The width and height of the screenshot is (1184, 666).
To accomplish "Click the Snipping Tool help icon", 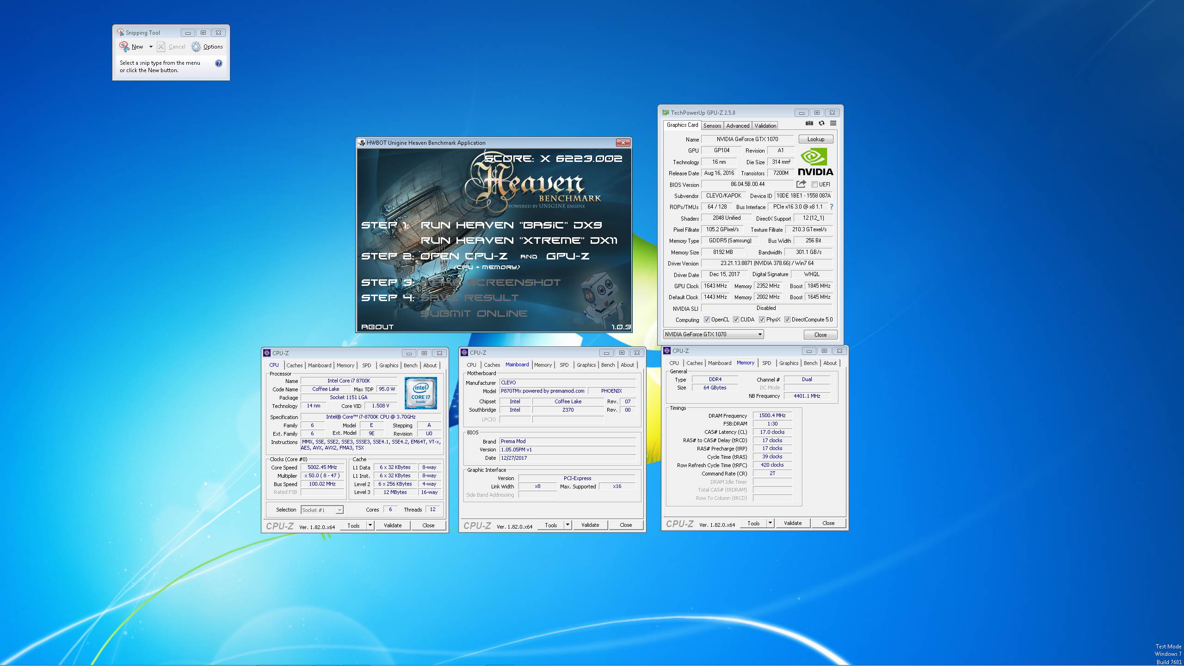I will coord(219,63).
